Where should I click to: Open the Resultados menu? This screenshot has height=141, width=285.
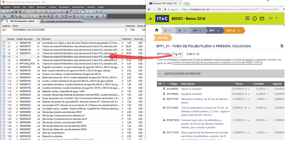coord(64,7)
